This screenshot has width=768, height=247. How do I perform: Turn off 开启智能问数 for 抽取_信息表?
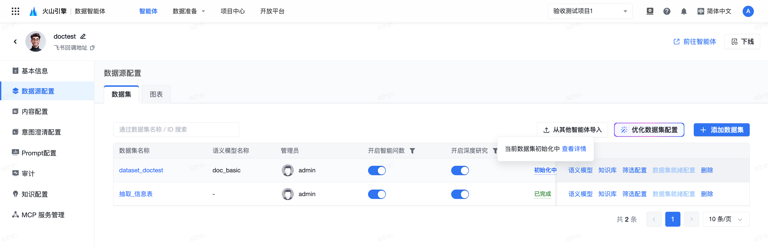[376, 194]
